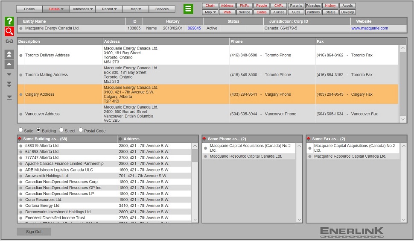Click the Partners button
The height and width of the screenshot is (241, 414).
click(313, 12)
